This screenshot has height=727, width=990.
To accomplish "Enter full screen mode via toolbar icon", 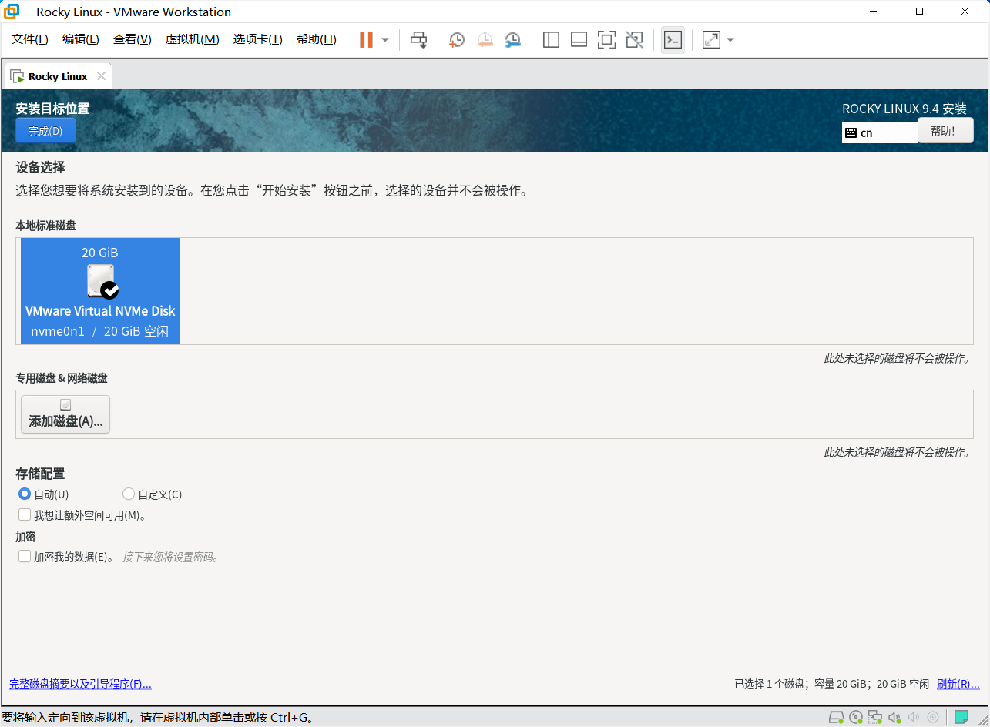I will click(x=606, y=40).
